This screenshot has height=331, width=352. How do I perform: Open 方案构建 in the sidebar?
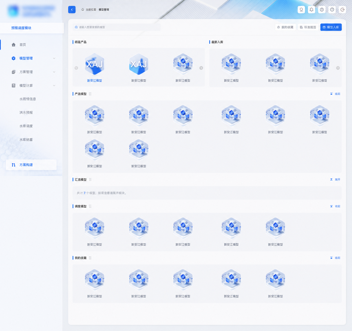[31, 165]
